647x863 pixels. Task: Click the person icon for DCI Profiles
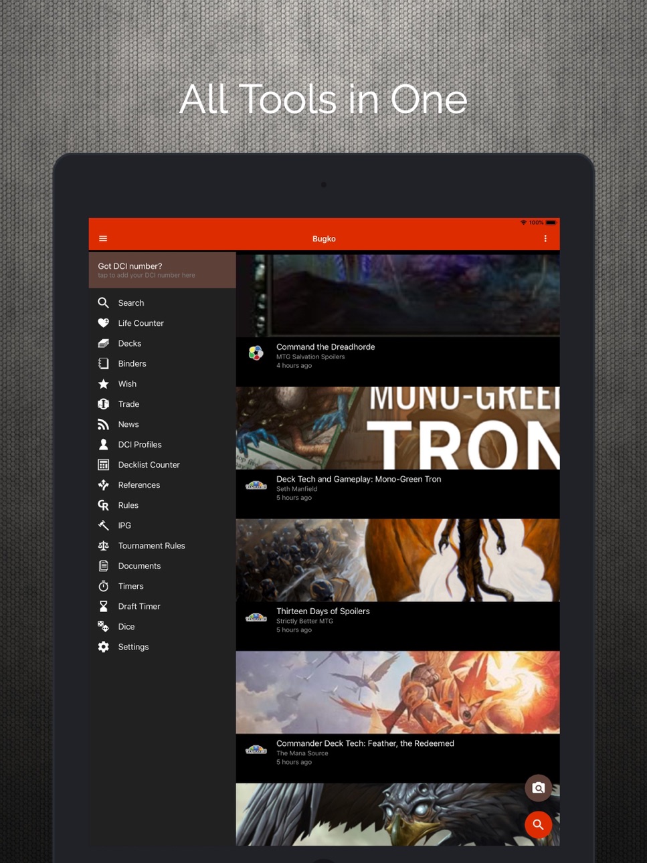coord(103,444)
